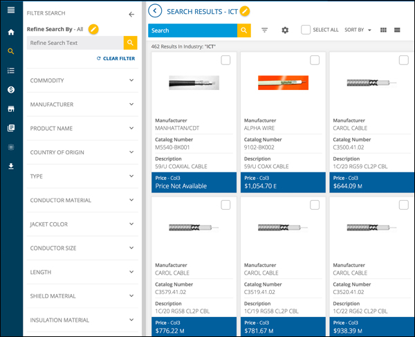
Task: Click the Clear Filter link
Action: coord(116,59)
